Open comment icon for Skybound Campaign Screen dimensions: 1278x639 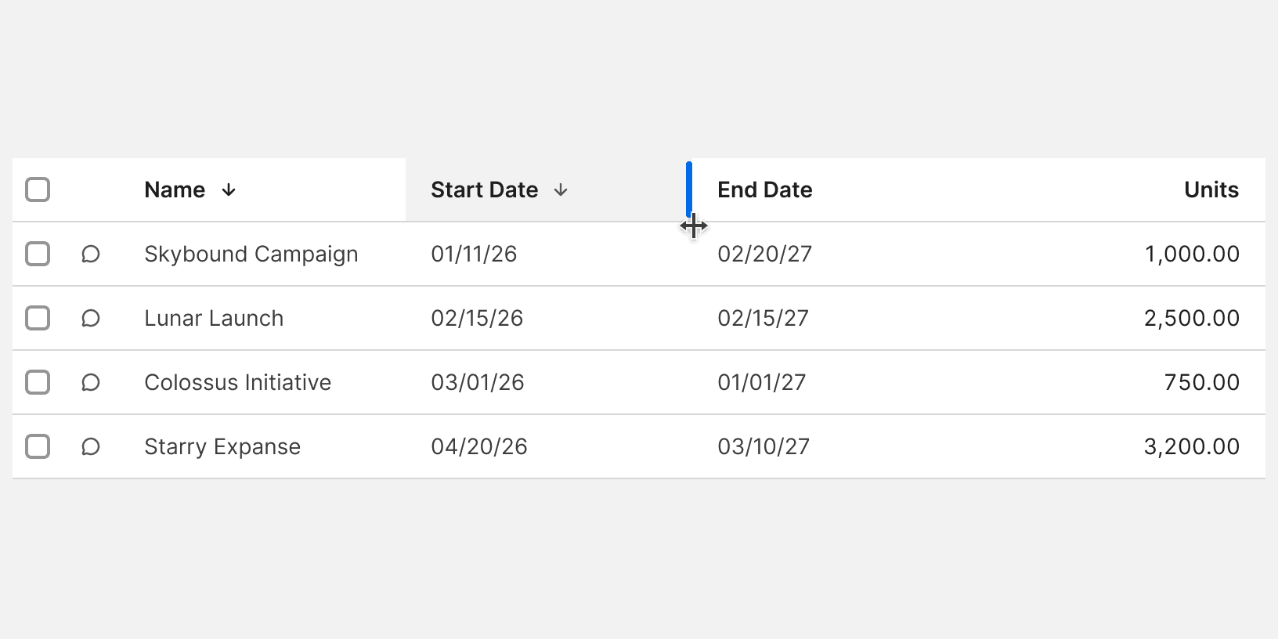(91, 255)
